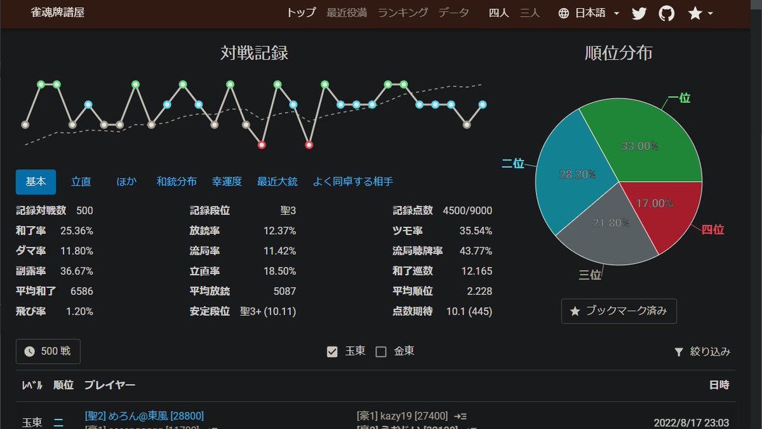Click the 日時 column header
This screenshot has height=429, width=762.
pyautogui.click(x=719, y=385)
